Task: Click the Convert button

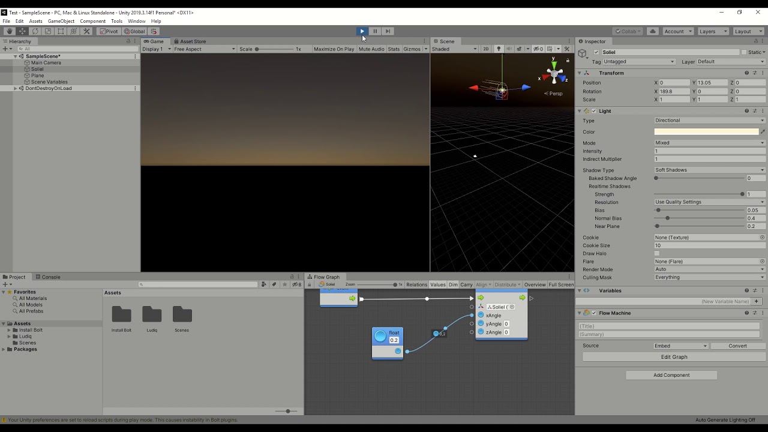Action: tap(738, 346)
